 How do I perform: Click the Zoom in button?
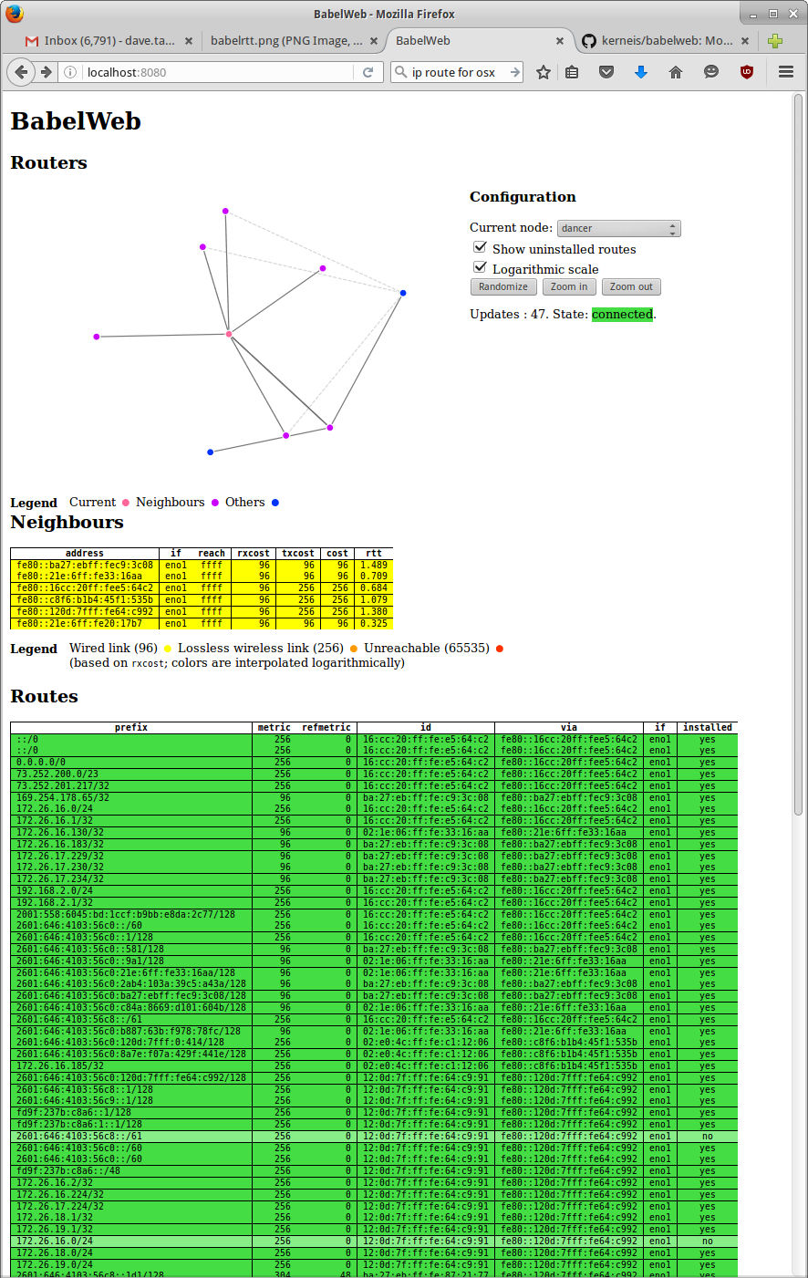[x=569, y=286]
